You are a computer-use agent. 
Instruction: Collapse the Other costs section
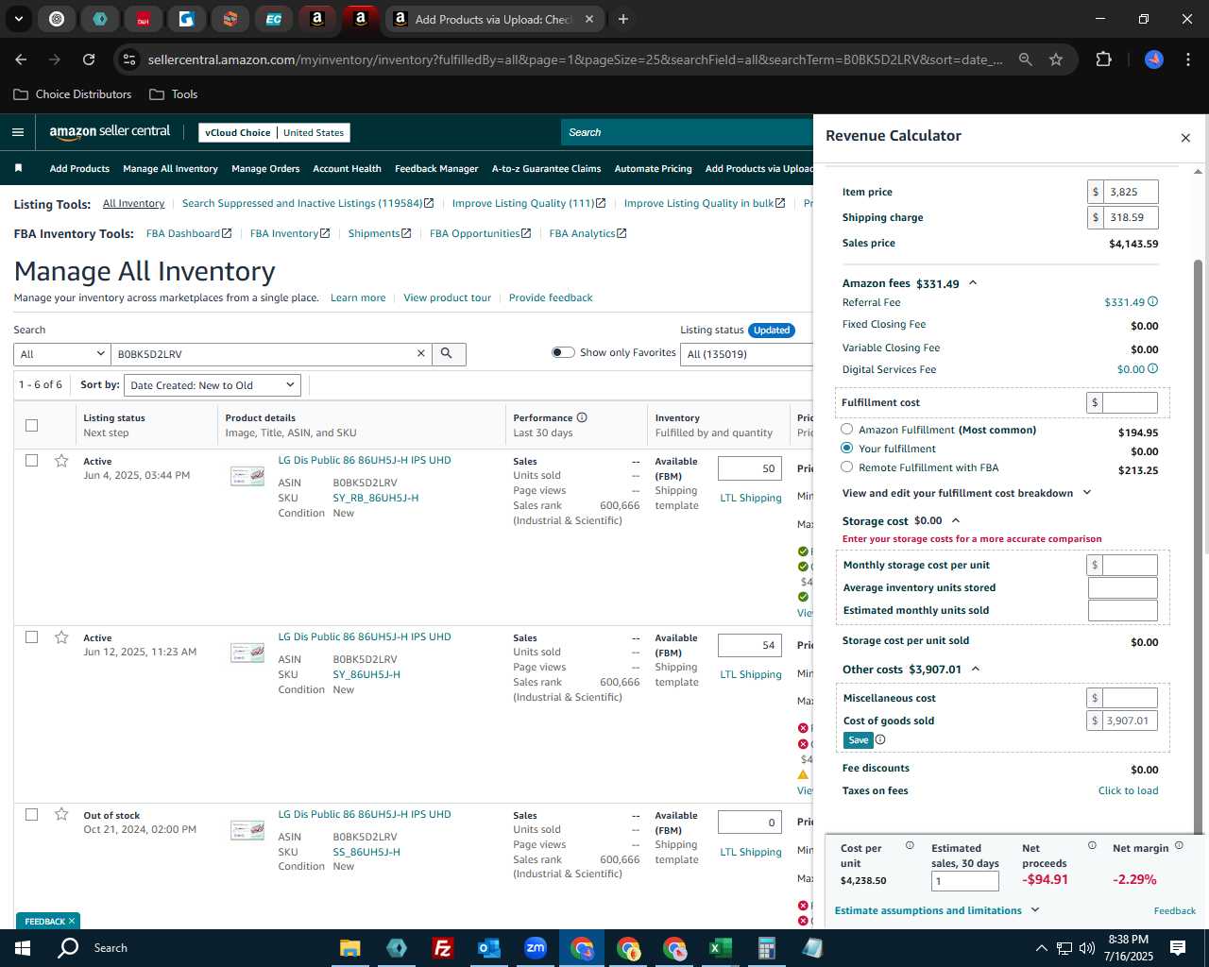click(976, 669)
